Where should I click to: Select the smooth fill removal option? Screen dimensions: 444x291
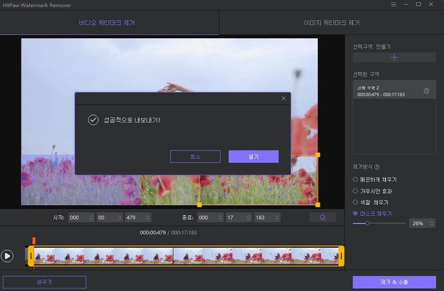tap(375, 180)
